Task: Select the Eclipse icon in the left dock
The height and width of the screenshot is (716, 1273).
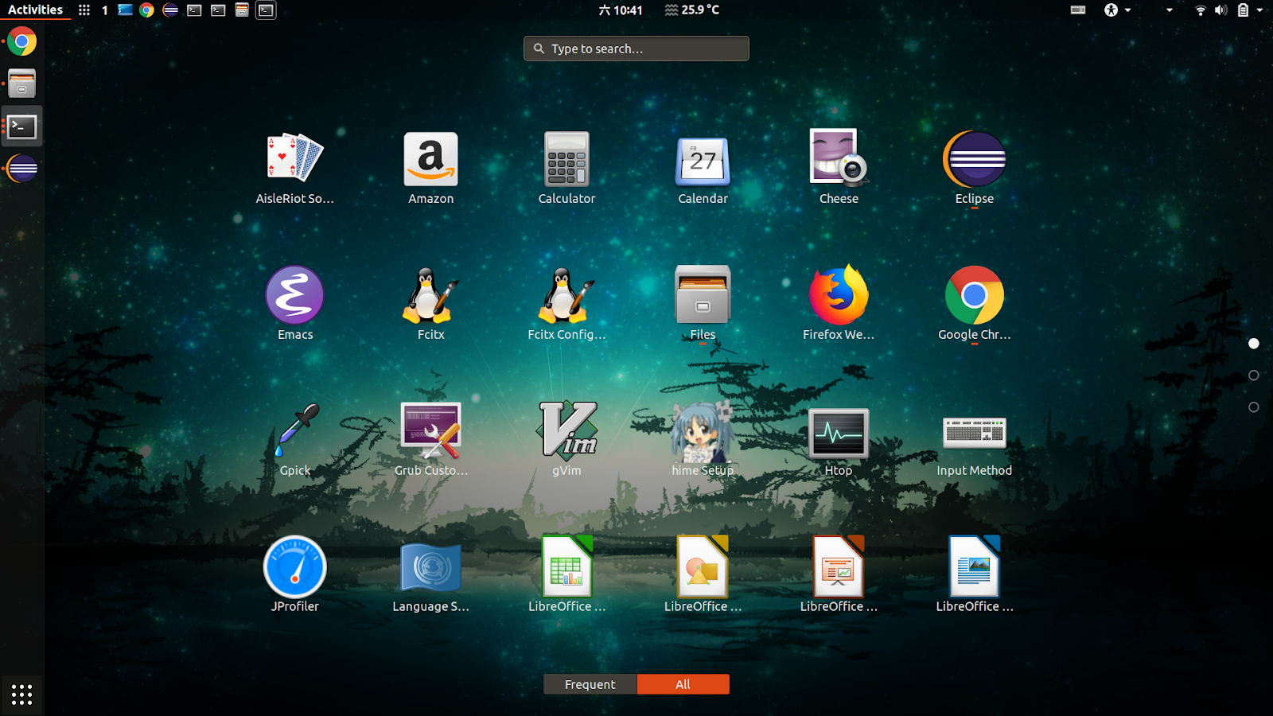Action: [21, 169]
